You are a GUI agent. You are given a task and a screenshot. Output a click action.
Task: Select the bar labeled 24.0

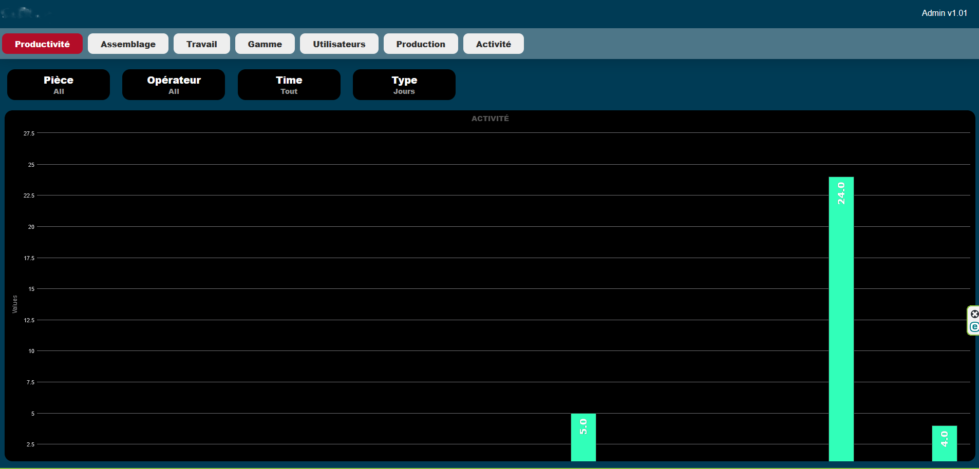[841, 319]
